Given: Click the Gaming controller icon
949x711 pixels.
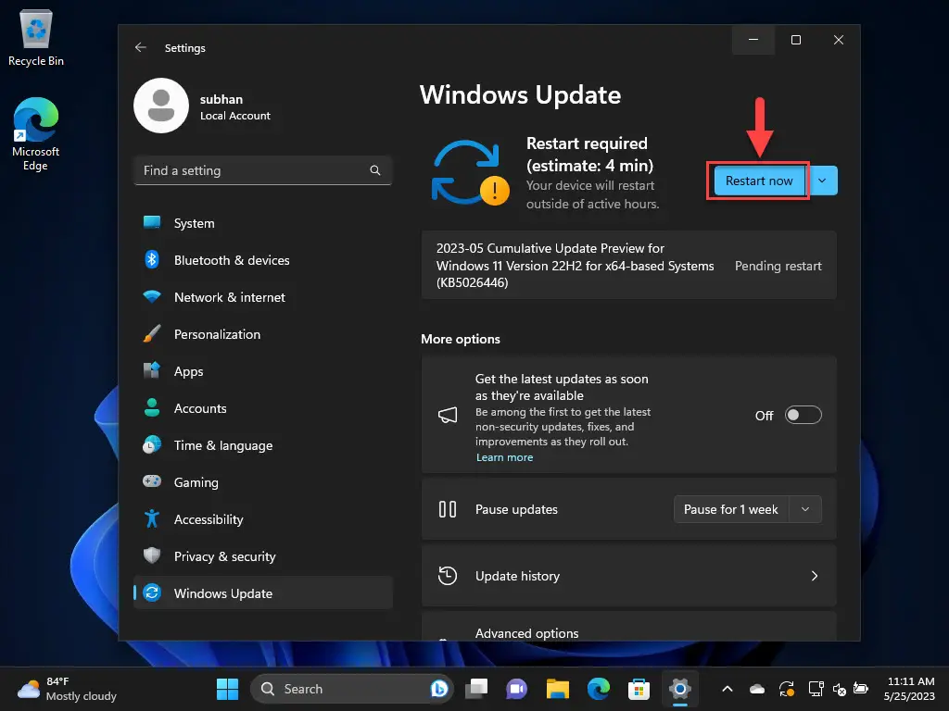Looking at the screenshot, I should click(152, 481).
